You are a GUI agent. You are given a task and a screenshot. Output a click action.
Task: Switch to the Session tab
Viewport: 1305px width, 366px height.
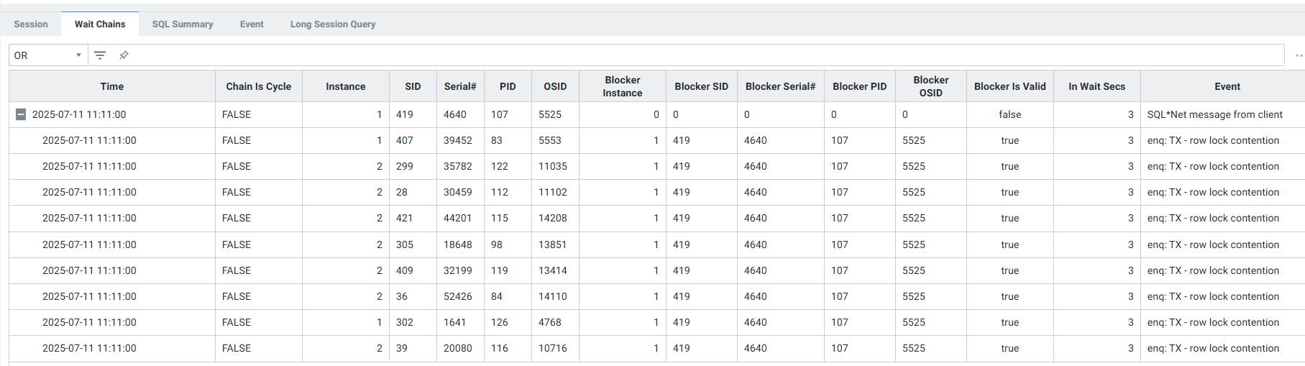point(31,24)
